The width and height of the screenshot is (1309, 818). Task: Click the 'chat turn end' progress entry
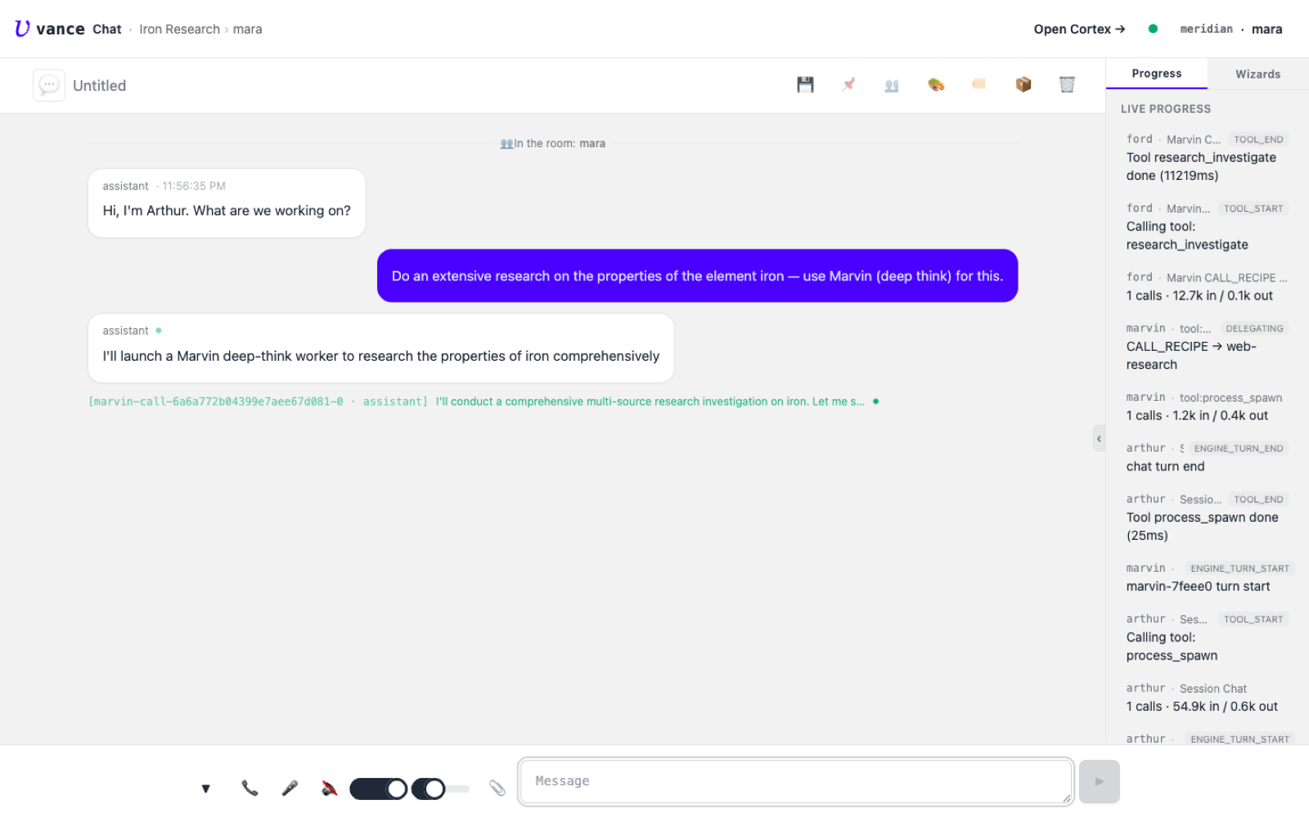(1207, 457)
